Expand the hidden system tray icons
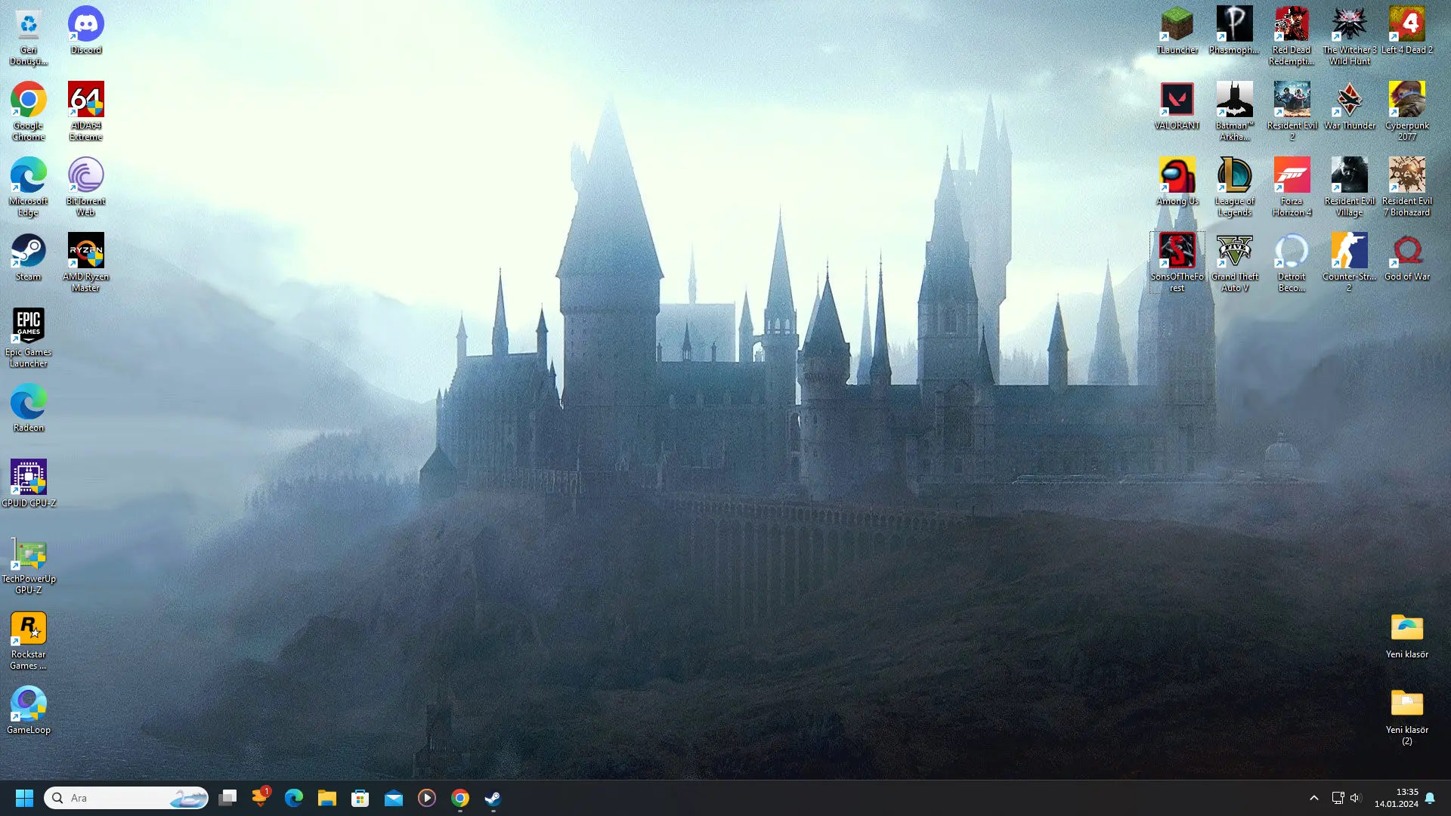This screenshot has height=816, width=1451. tap(1314, 798)
